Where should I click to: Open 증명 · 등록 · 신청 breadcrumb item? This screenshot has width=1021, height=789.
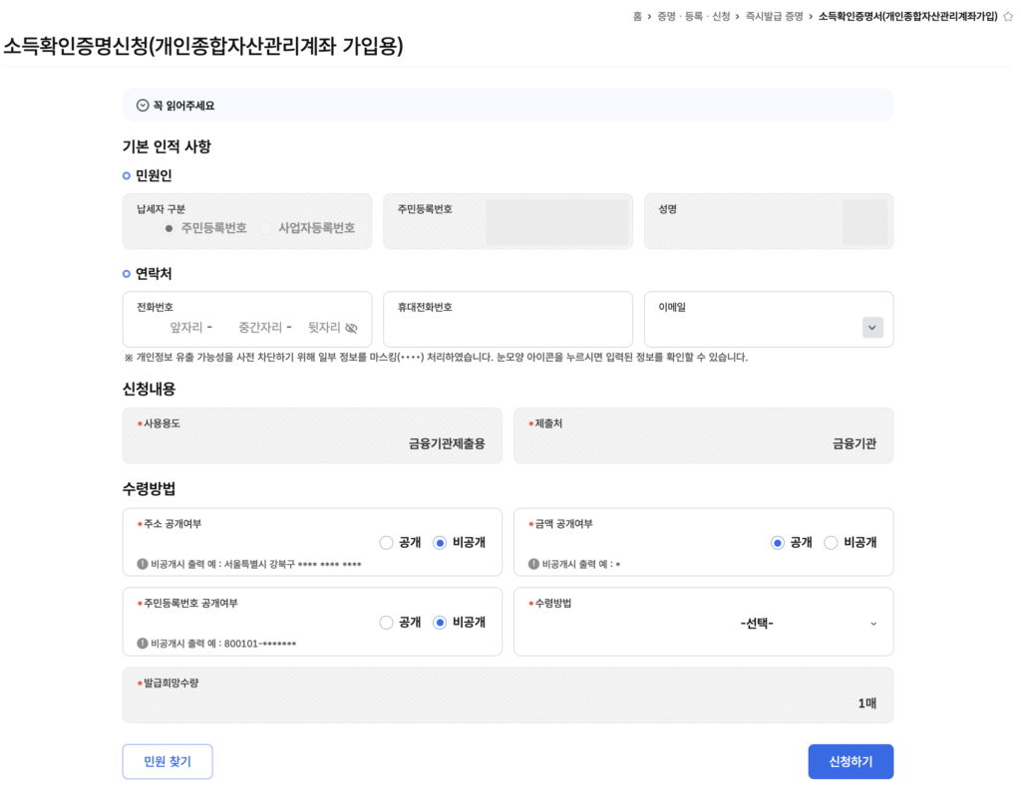pyautogui.click(x=692, y=17)
